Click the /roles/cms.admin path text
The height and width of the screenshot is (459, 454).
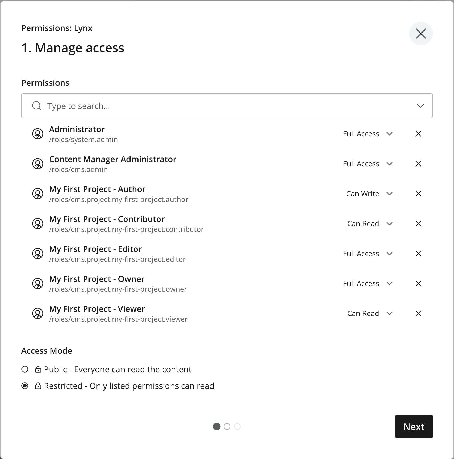[78, 169]
